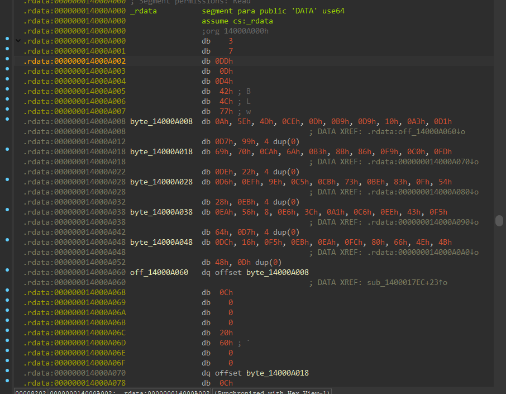Toggle breakpoint dot on byte_14000A028 line
506x394 pixels.
click(x=7, y=179)
